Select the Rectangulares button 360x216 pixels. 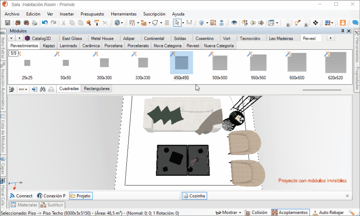tap(96, 89)
